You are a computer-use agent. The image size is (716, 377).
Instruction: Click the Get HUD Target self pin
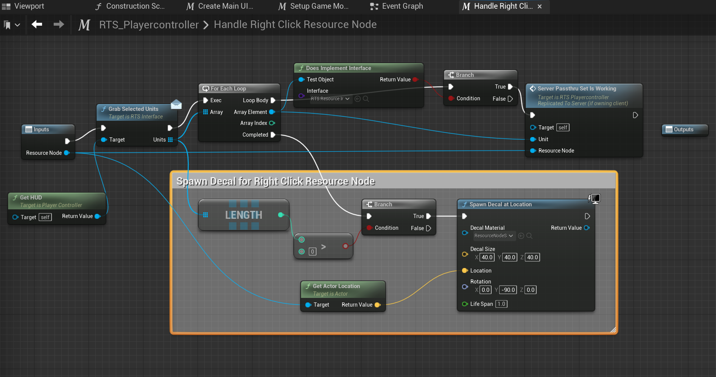pos(15,217)
